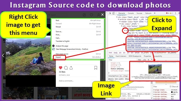Open the DevTools three-dot customize menu

tap(175, 13)
